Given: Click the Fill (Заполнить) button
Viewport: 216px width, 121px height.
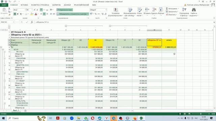Looking at the screenshot, I should click(x=172, y=11).
